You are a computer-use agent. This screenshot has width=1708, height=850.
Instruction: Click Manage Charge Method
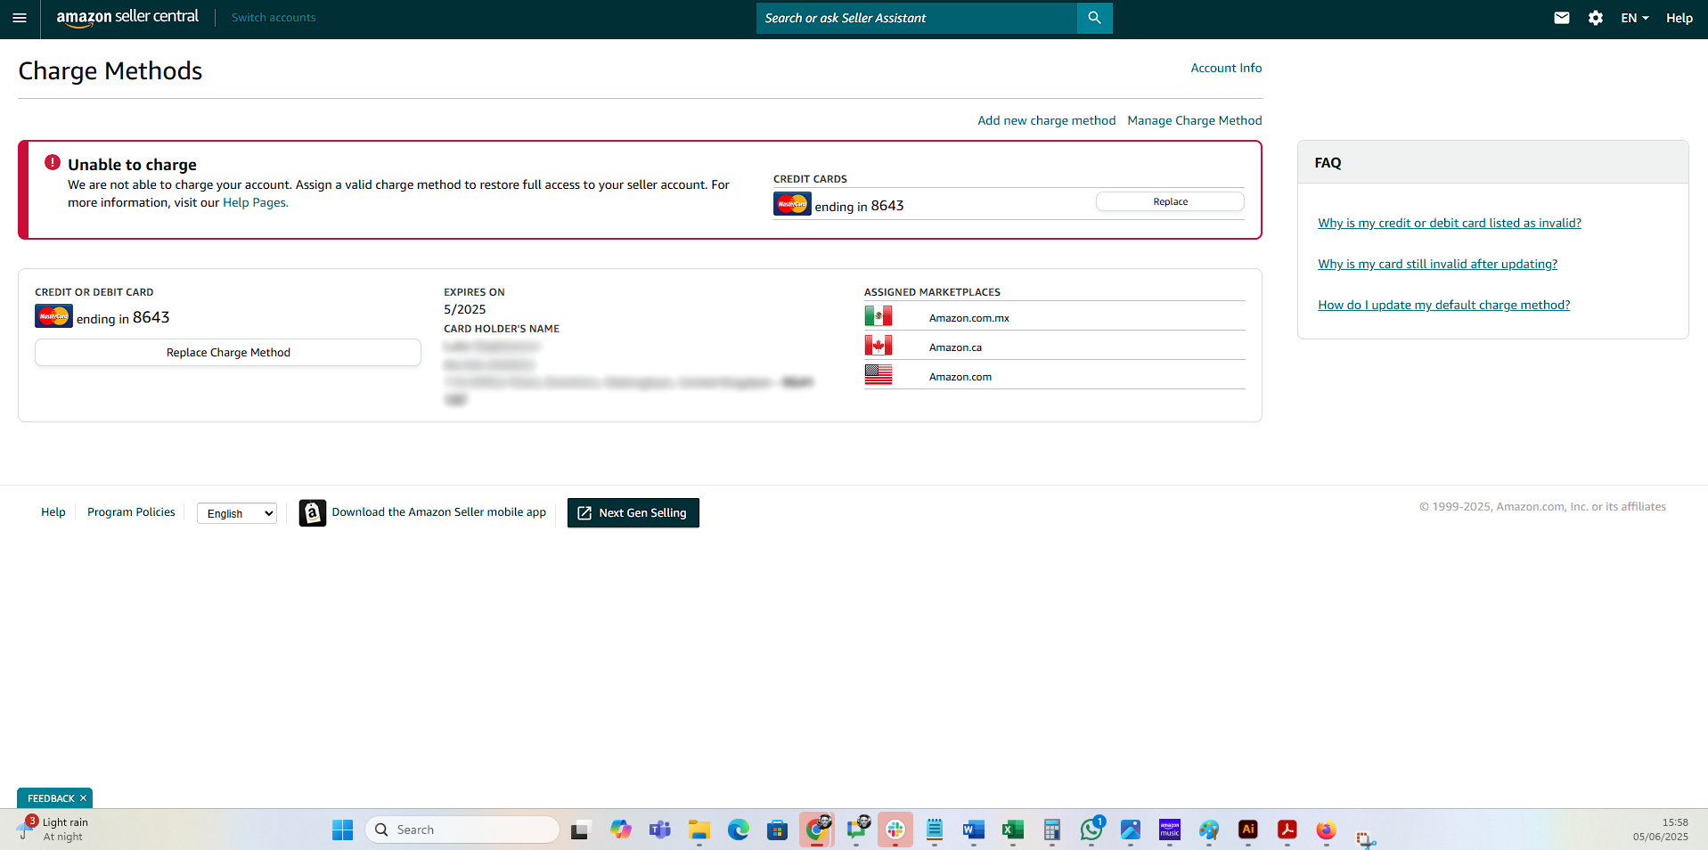[1194, 120]
